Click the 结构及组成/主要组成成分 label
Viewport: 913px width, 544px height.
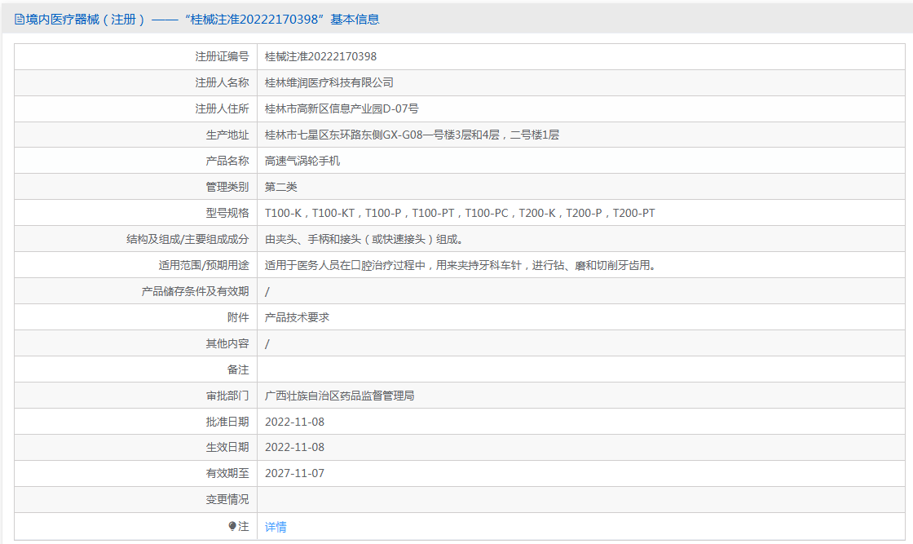pos(187,240)
